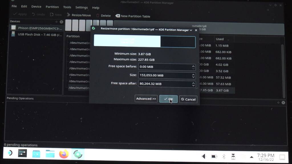Screen dimensions: 292x164
Task: Click the dark free region of resize bar
Action: click(x=178, y=42)
